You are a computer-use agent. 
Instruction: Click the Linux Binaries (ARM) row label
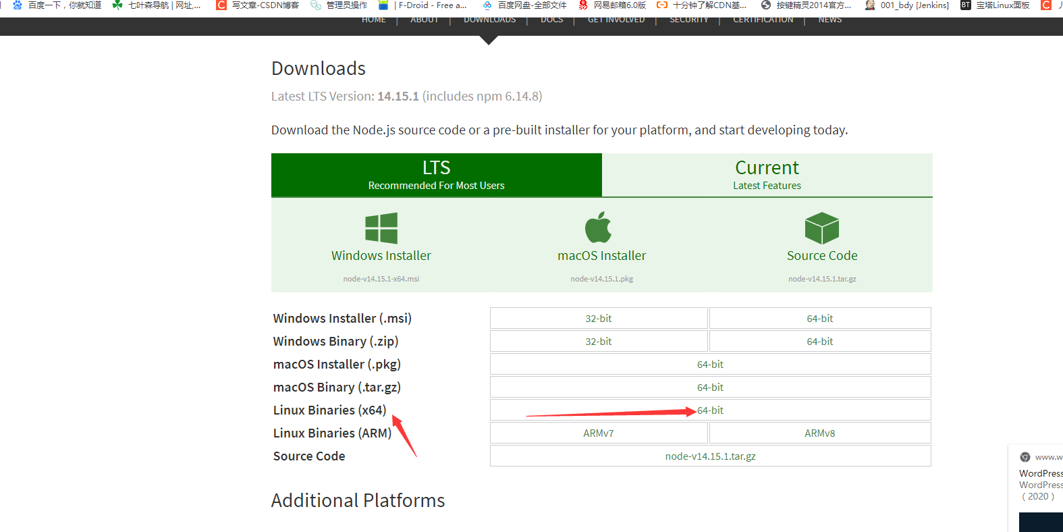[332, 433]
